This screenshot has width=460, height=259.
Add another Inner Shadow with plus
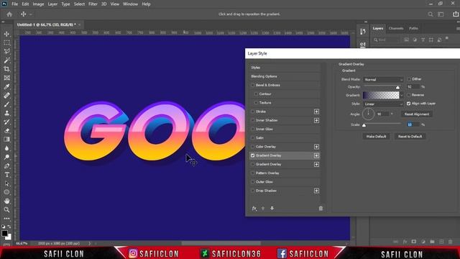[316, 120]
